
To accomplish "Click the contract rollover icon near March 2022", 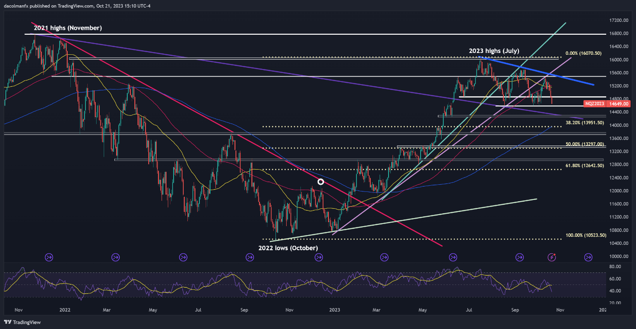I will pyautogui.click(x=116, y=257).
